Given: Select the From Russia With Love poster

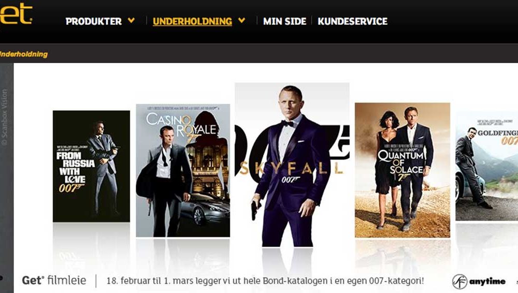Looking at the screenshot, I should 91,166.
